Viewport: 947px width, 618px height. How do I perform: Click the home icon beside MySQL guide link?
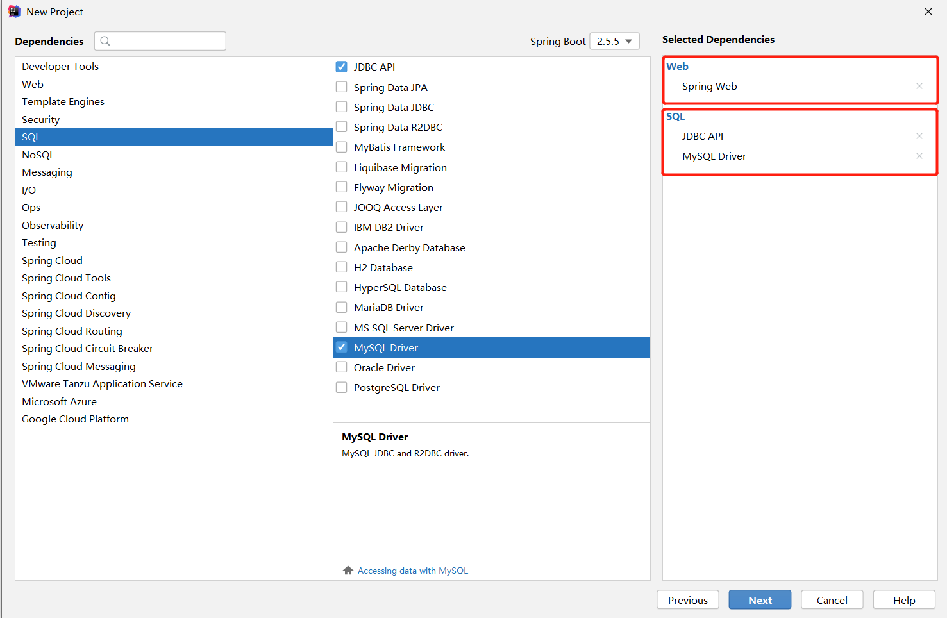click(x=348, y=571)
